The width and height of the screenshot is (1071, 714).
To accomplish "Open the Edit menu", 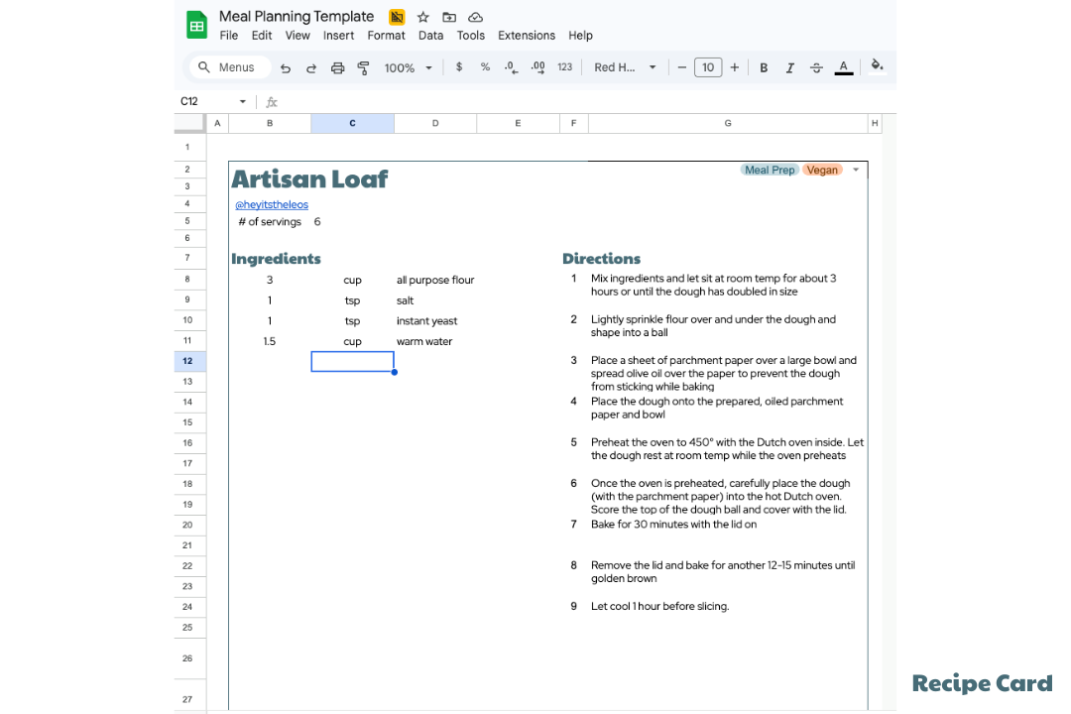I will tap(262, 36).
